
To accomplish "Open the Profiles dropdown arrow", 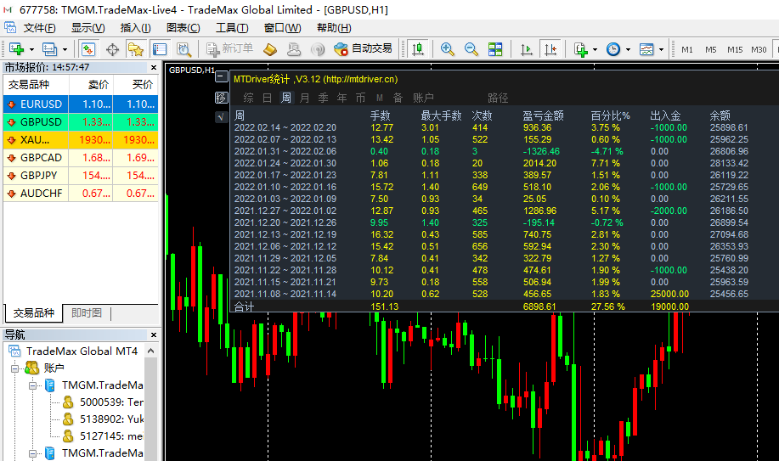I will click(x=65, y=50).
